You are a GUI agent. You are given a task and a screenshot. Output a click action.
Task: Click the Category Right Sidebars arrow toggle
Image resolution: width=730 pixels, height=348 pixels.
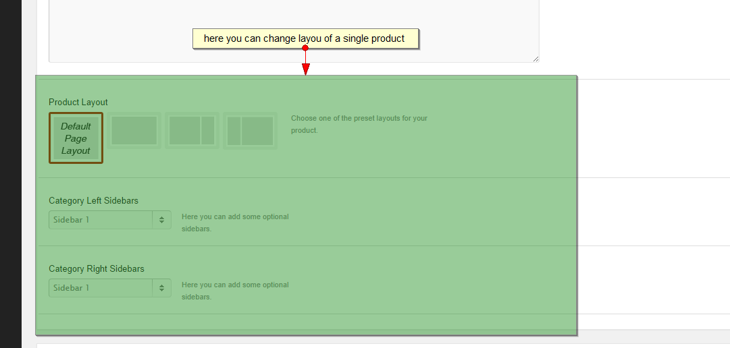(x=162, y=288)
